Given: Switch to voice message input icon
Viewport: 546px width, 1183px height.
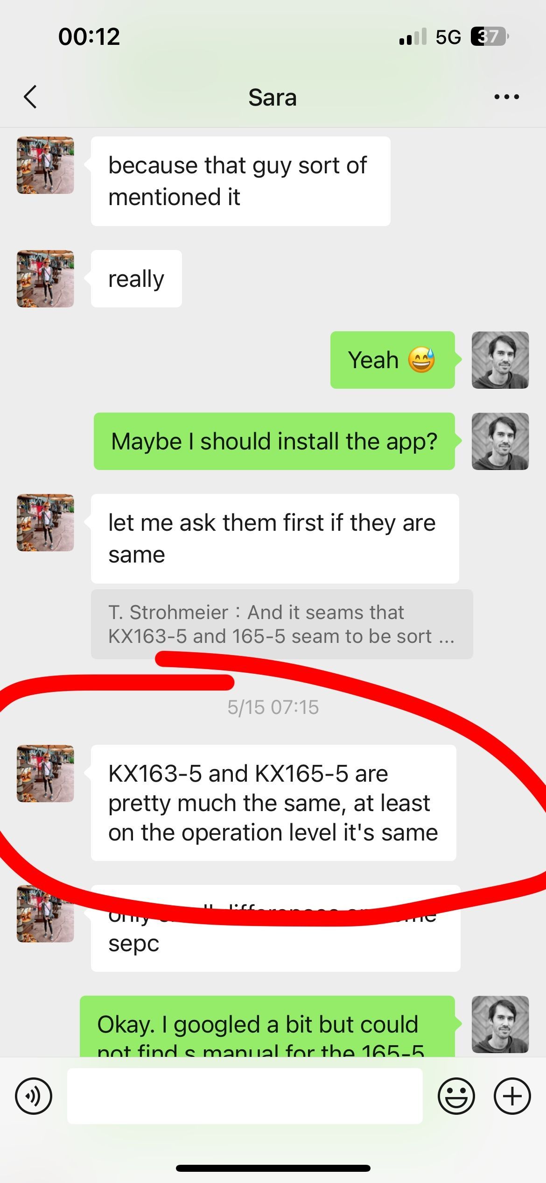Looking at the screenshot, I should click(x=34, y=1096).
